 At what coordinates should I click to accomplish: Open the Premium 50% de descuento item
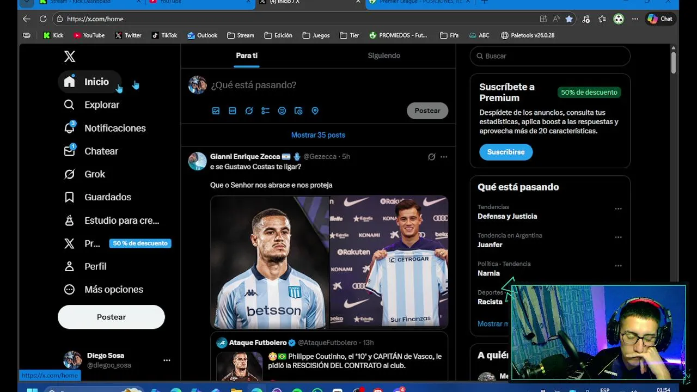(x=116, y=243)
